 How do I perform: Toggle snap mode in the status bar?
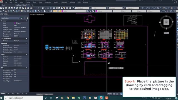click(117, 94)
